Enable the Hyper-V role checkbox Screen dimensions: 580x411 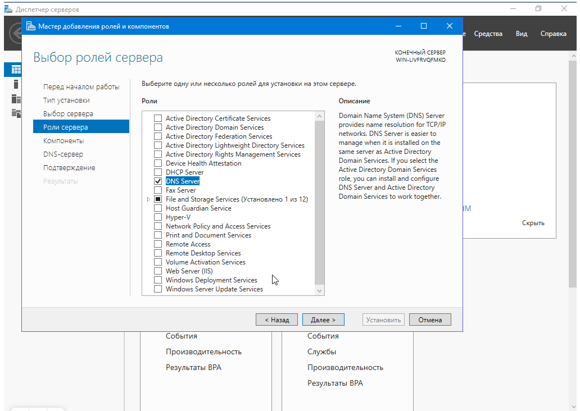[x=158, y=217]
